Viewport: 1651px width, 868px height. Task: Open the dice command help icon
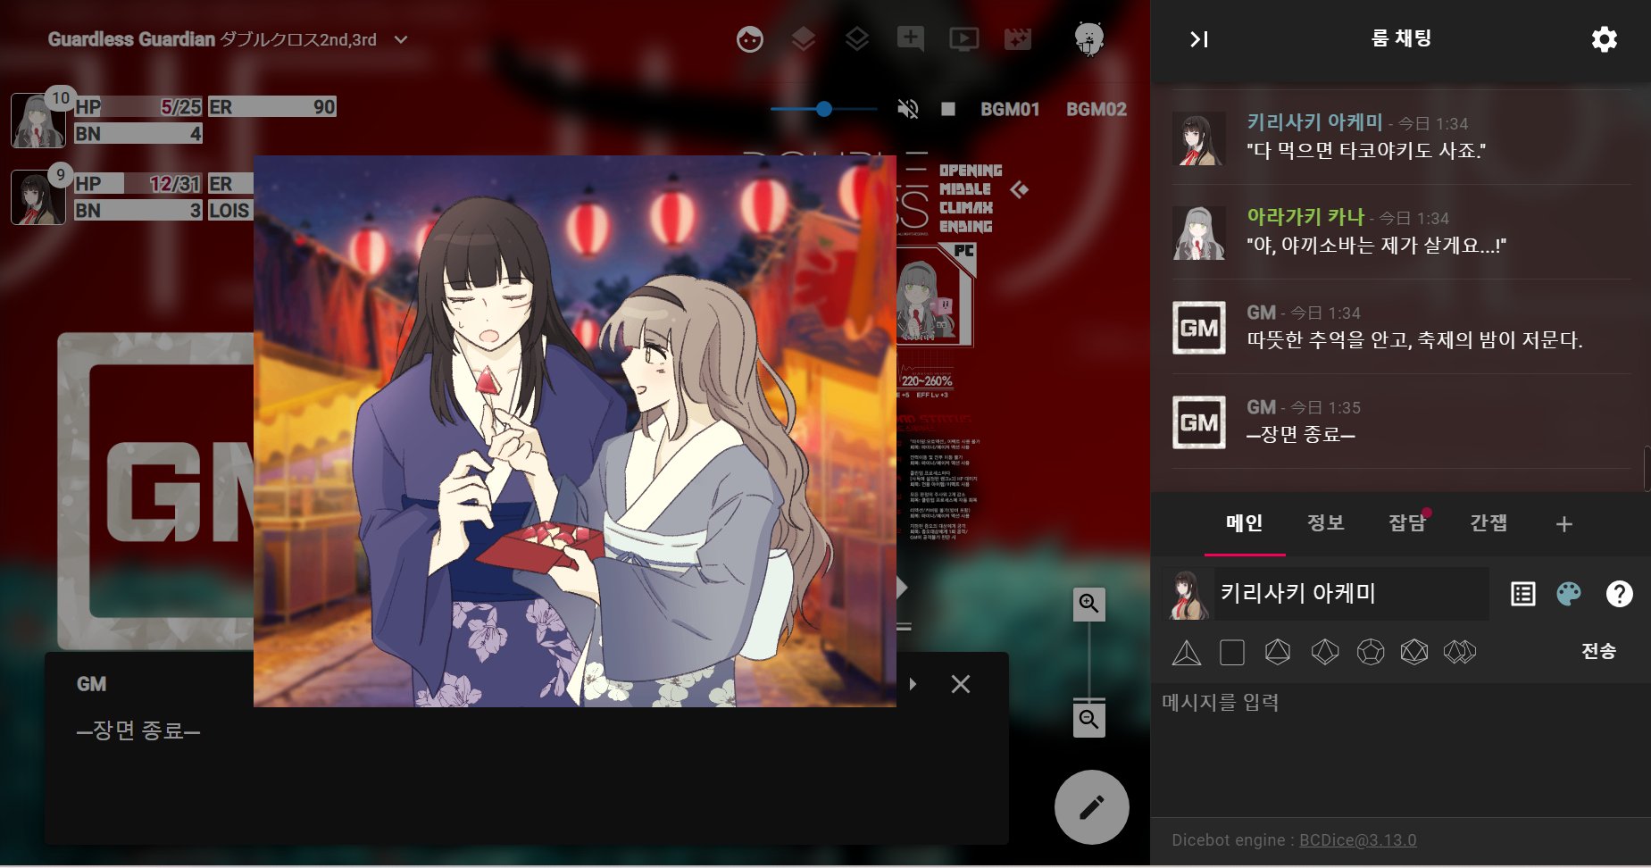click(1620, 594)
